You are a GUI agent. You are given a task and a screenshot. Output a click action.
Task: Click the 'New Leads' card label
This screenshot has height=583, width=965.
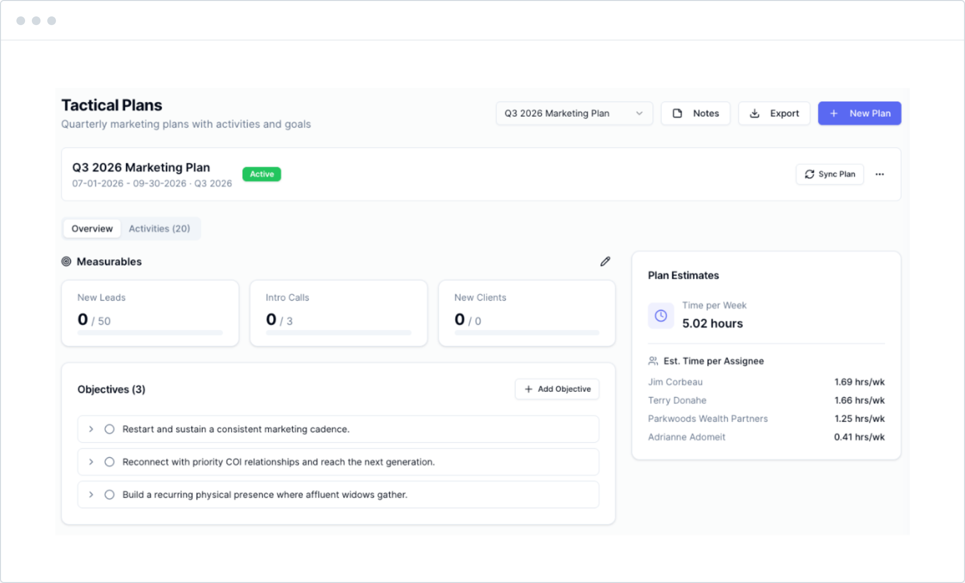coord(101,298)
